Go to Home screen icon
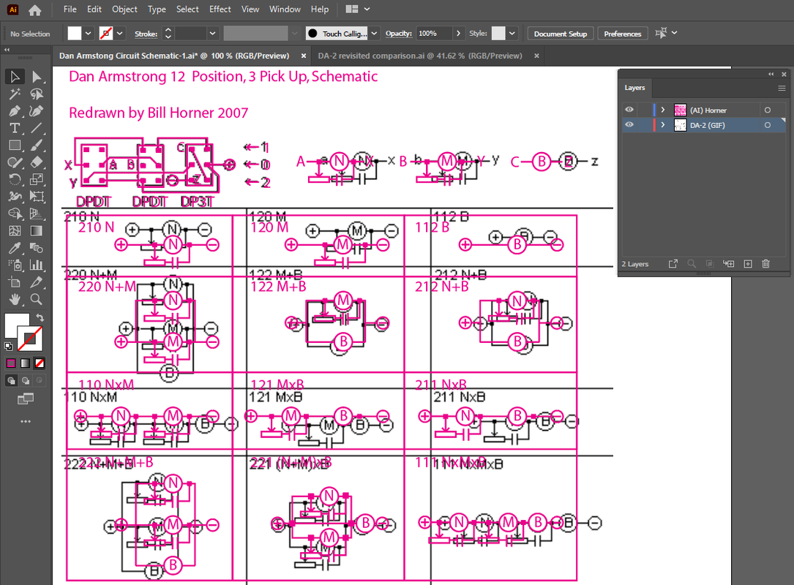Screen dimensions: 794x585 coord(35,10)
